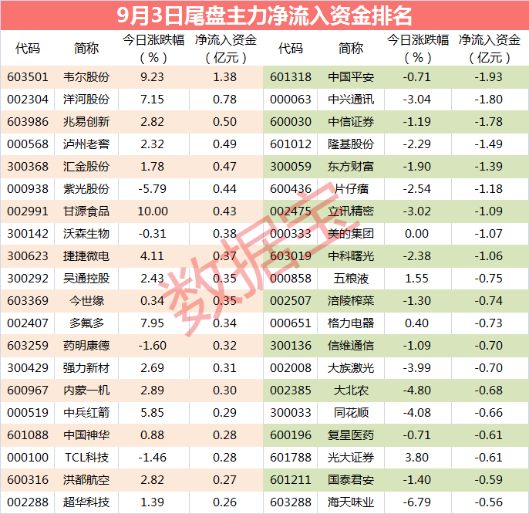This screenshot has height=514, width=529.
Task: Click code 002304
Action: tap(28, 100)
